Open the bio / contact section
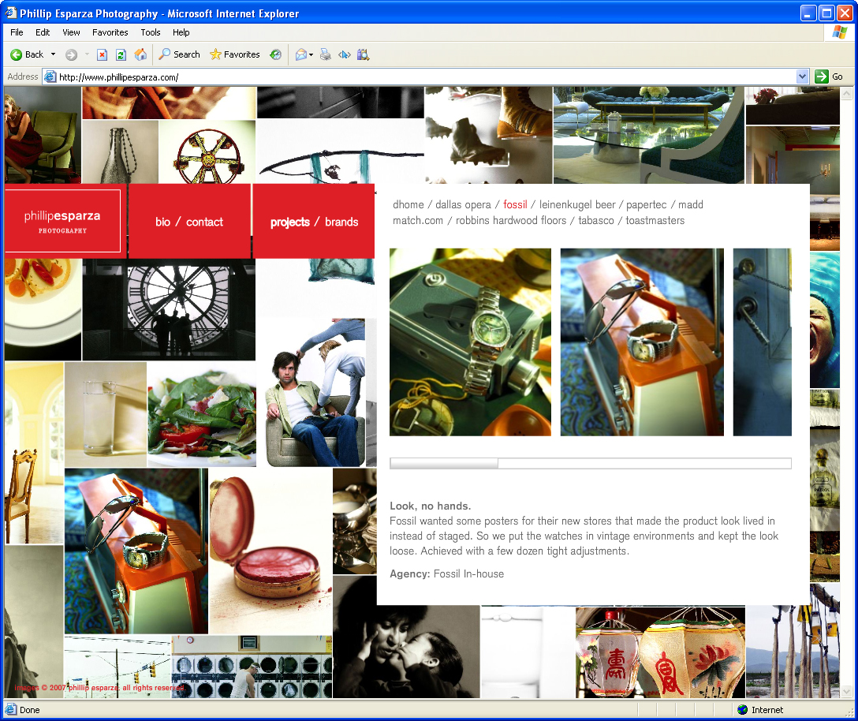 click(x=189, y=222)
